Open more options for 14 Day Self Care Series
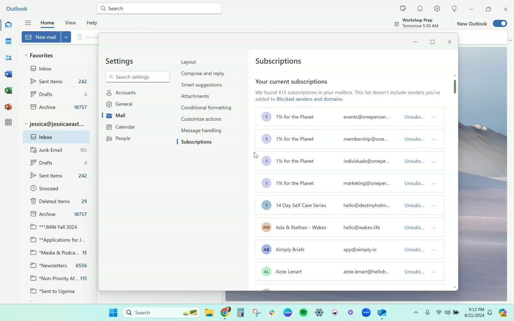Viewport: 514px width, 321px height. 434,205
